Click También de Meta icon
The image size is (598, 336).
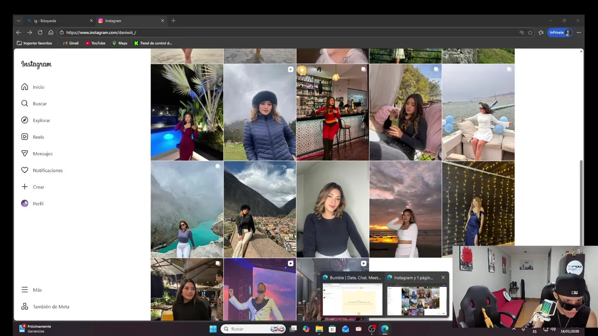tap(25, 307)
